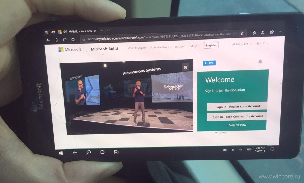Click the LIVE indicator badge
The image size is (304, 183).
tap(209, 63)
